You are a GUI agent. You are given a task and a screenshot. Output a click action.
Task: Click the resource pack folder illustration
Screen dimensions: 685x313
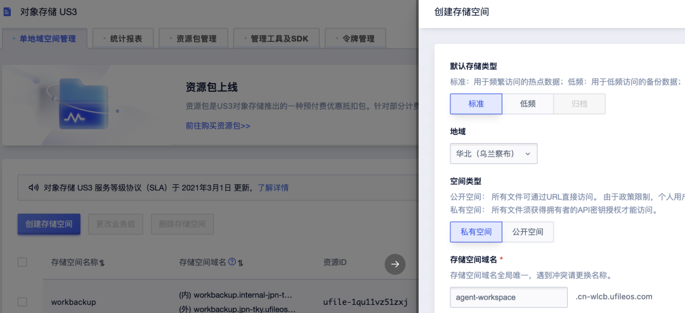coord(83,103)
